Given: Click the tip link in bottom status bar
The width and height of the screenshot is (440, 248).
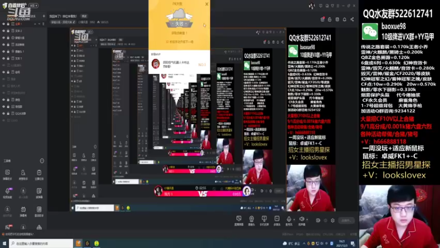Looking at the screenshot, I should pos(19,234).
